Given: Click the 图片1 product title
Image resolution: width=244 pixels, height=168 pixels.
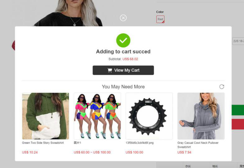Looking at the screenshot, I should 77,143.
